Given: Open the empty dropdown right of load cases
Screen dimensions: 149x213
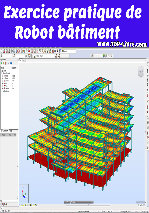Looking at the screenshot, I should point(69,56).
